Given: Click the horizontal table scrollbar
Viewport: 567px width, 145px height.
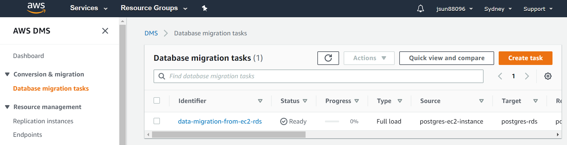Looking at the screenshot, I should pos(228,135).
